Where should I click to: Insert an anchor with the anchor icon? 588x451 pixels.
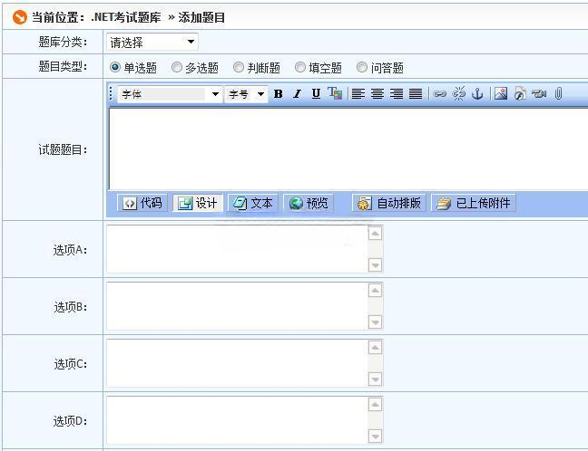pos(477,93)
